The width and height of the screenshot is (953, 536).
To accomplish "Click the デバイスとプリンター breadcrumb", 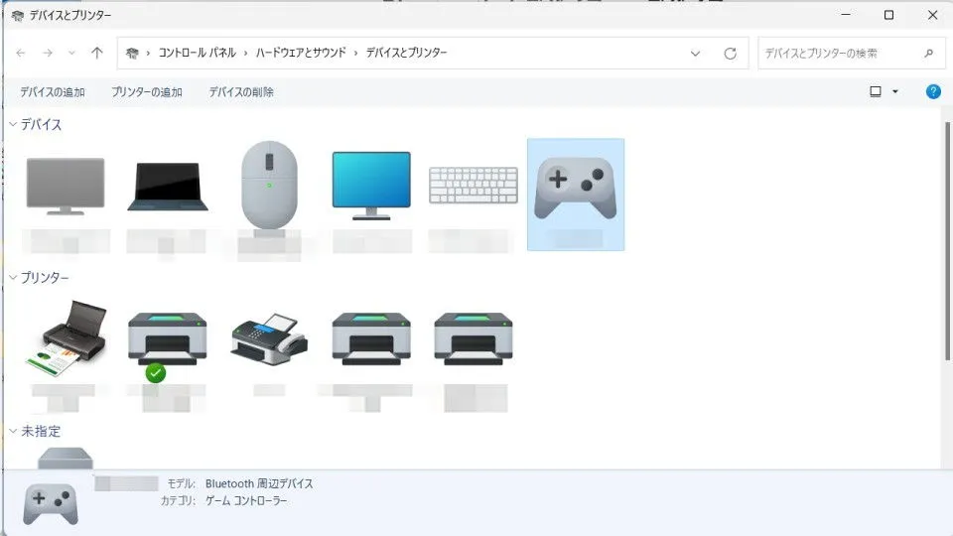I will tap(407, 53).
